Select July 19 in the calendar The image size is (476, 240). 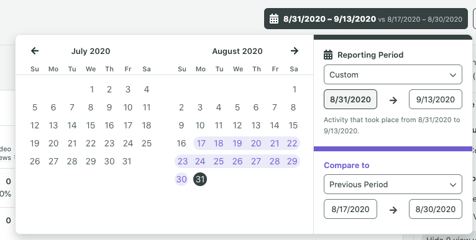point(35,143)
